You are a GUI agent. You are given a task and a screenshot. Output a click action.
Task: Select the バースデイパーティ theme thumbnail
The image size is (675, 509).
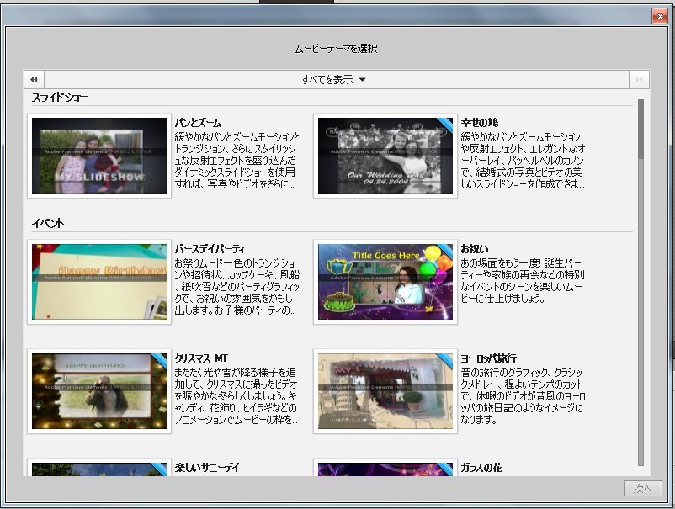99,282
